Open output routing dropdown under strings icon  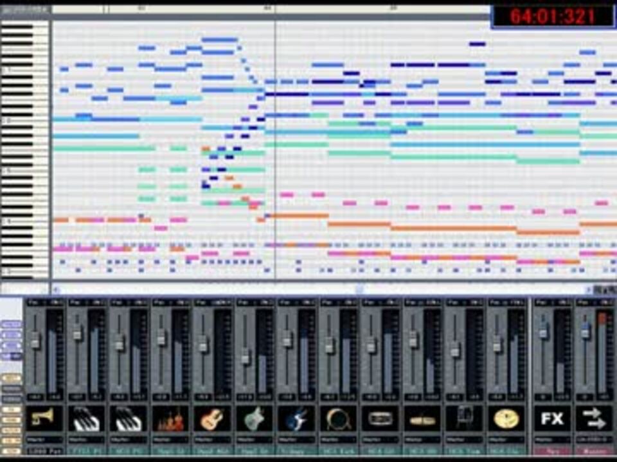click(171, 440)
